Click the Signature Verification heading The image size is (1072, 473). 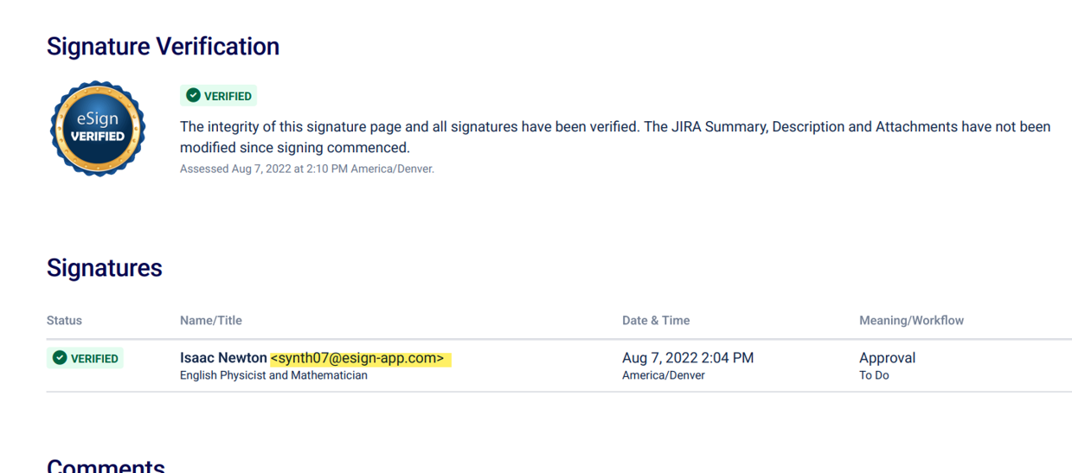point(163,47)
